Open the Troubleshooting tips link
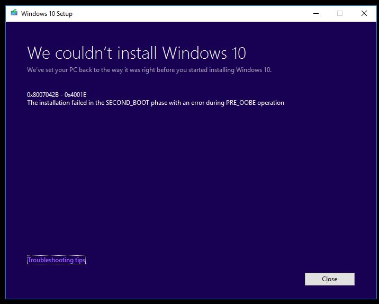 pos(56,260)
